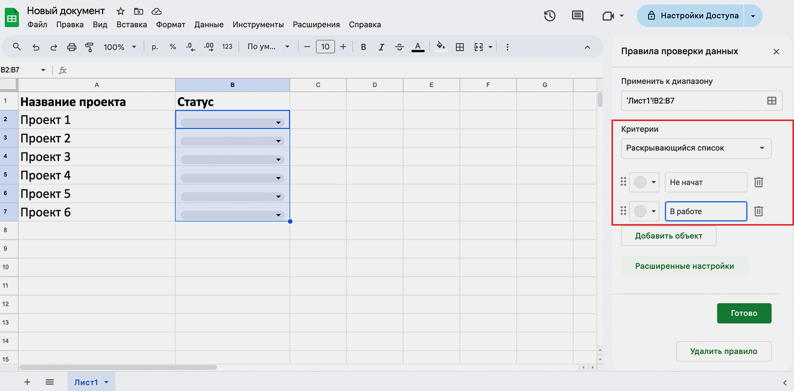The image size is (794, 391).
Task: Decrease font size with minus button
Action: coord(307,47)
